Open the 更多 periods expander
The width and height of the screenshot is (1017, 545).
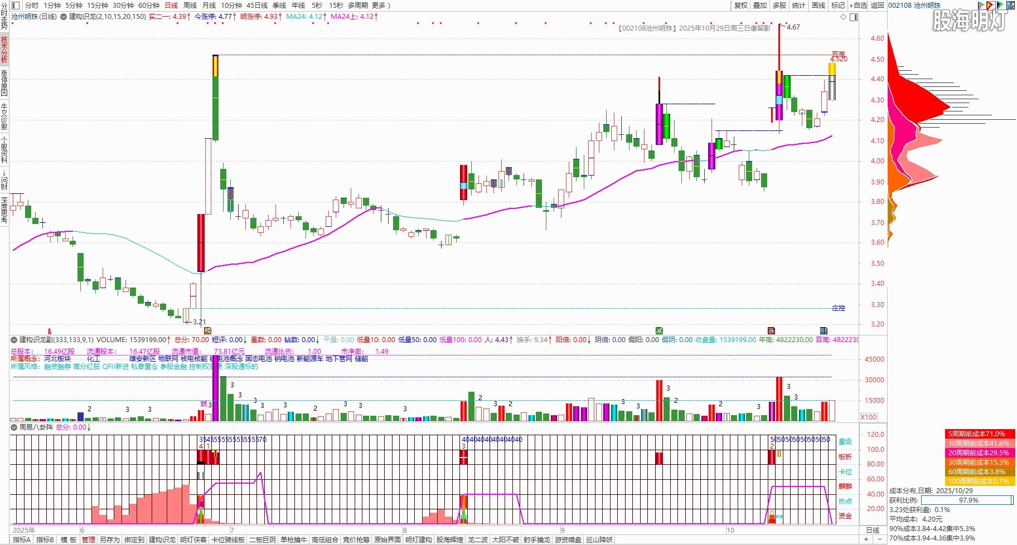point(381,6)
